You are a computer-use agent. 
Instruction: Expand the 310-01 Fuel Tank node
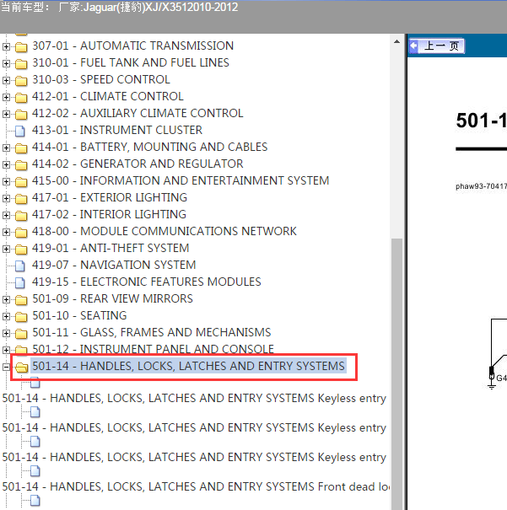[6, 63]
